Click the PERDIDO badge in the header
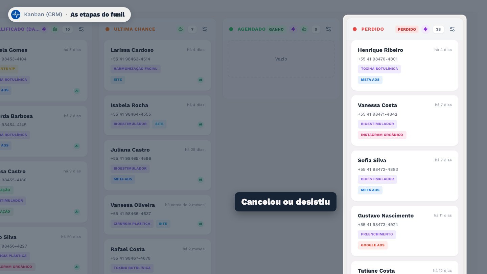 407,29
